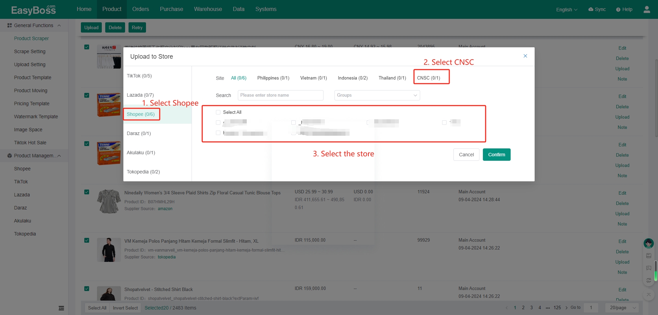Click Cancel in the upload dialog
Image resolution: width=658 pixels, height=315 pixels.
coord(466,155)
